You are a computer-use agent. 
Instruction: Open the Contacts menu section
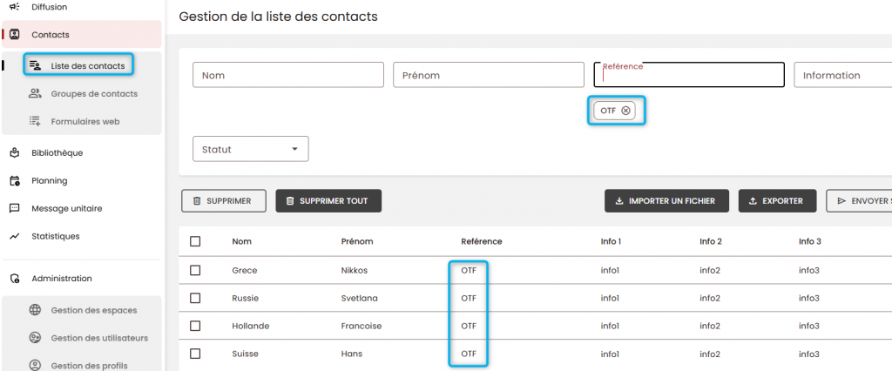tap(81, 34)
